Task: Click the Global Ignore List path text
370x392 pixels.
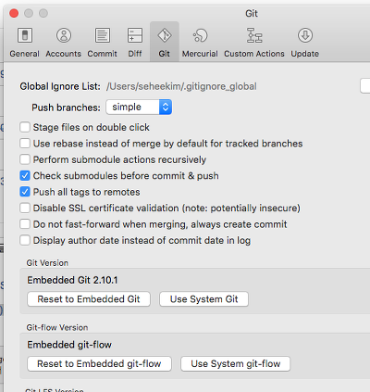Action: 181,86
